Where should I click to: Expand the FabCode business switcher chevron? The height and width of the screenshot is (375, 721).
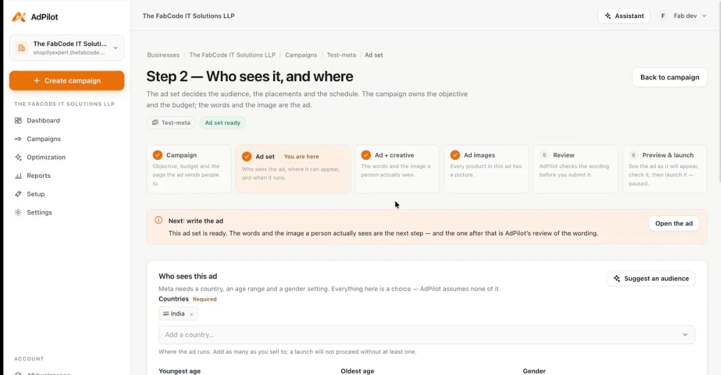[115, 48]
